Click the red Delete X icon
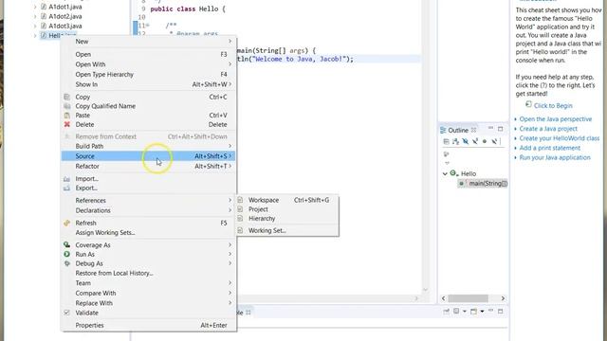607x341 pixels. (x=67, y=124)
